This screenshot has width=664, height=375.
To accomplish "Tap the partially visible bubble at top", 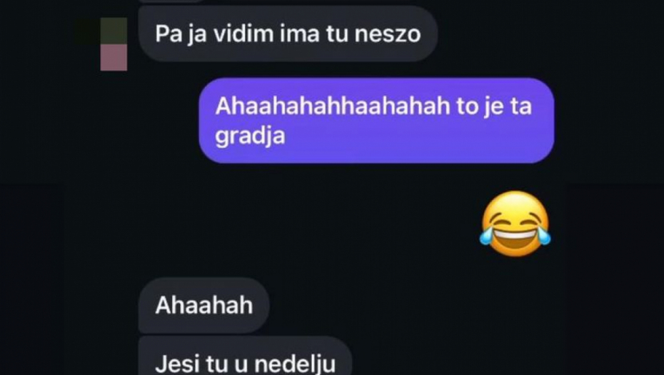I will click(171, 1).
